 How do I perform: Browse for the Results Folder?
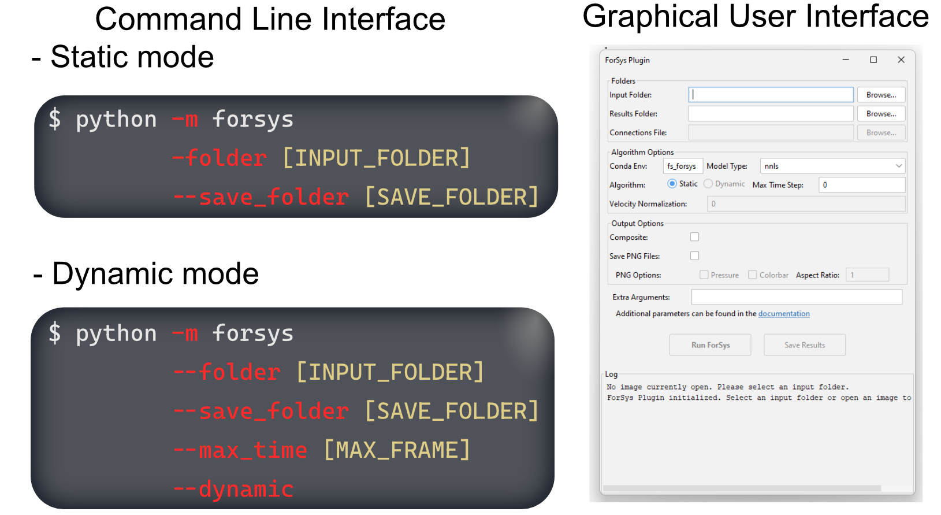coord(881,114)
